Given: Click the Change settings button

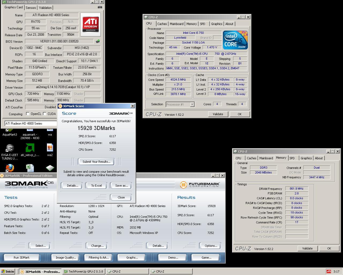Looking at the screenshot, I should click(97, 246).
